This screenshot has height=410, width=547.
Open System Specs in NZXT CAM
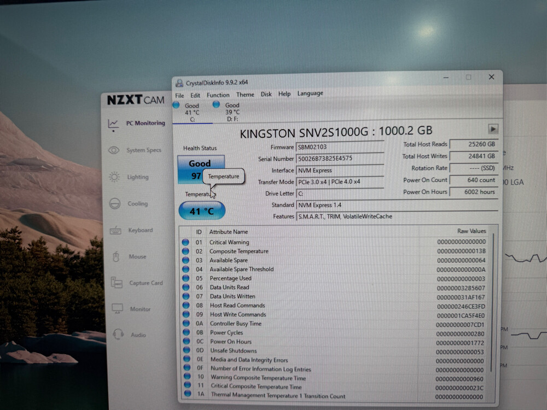(135, 150)
